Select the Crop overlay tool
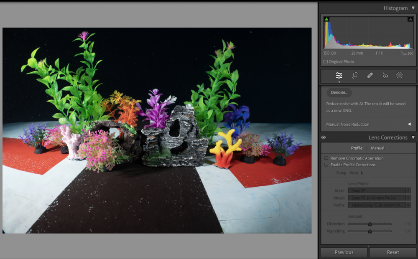This screenshot has height=259, width=418. (354, 76)
